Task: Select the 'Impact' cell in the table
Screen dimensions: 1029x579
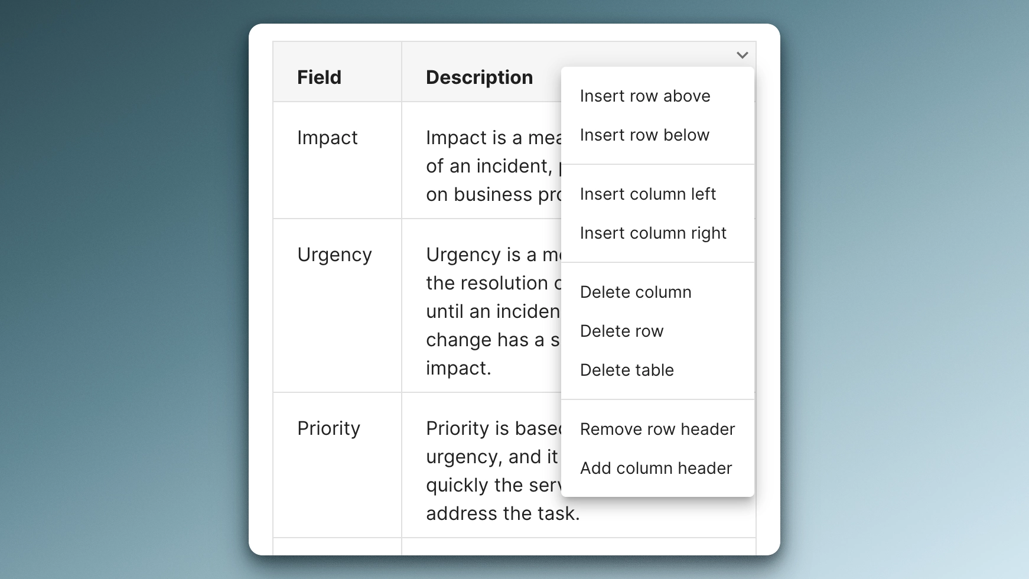Action: (x=327, y=138)
